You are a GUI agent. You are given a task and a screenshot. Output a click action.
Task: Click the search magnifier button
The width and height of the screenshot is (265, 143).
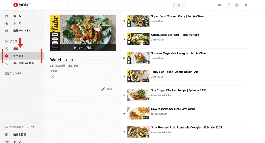(x=179, y=5)
